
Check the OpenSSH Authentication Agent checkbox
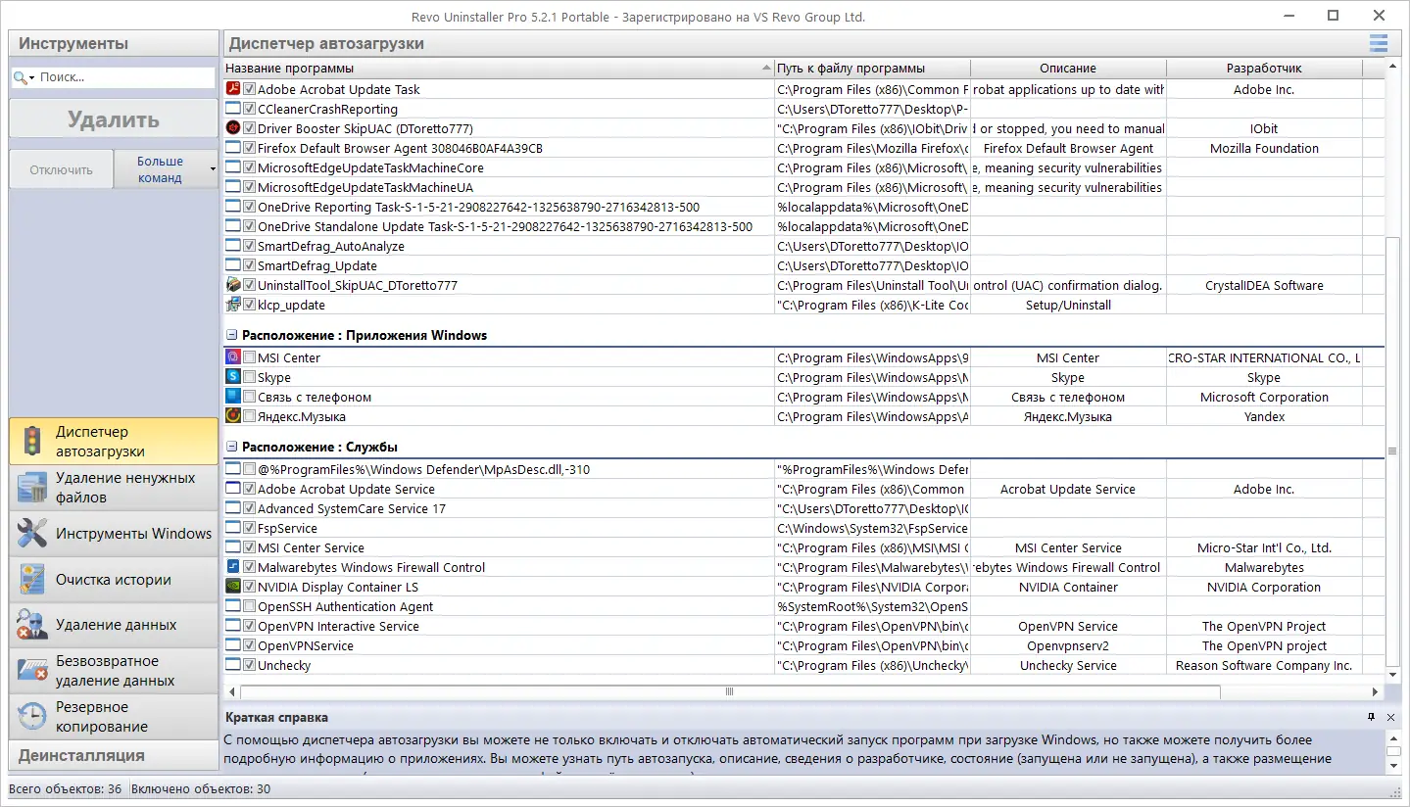[x=249, y=606]
